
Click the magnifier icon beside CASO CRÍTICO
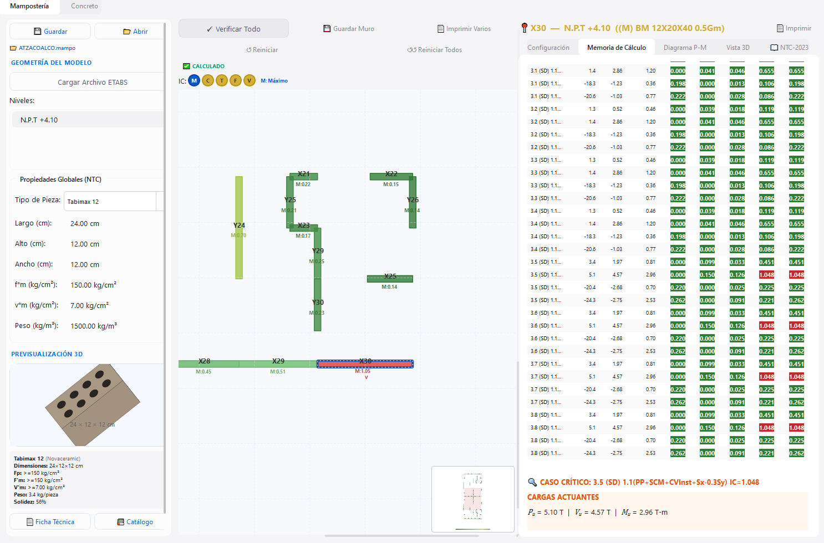point(532,482)
